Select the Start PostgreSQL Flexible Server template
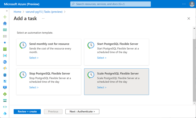196x118 pixels. pyautogui.click(x=102, y=58)
